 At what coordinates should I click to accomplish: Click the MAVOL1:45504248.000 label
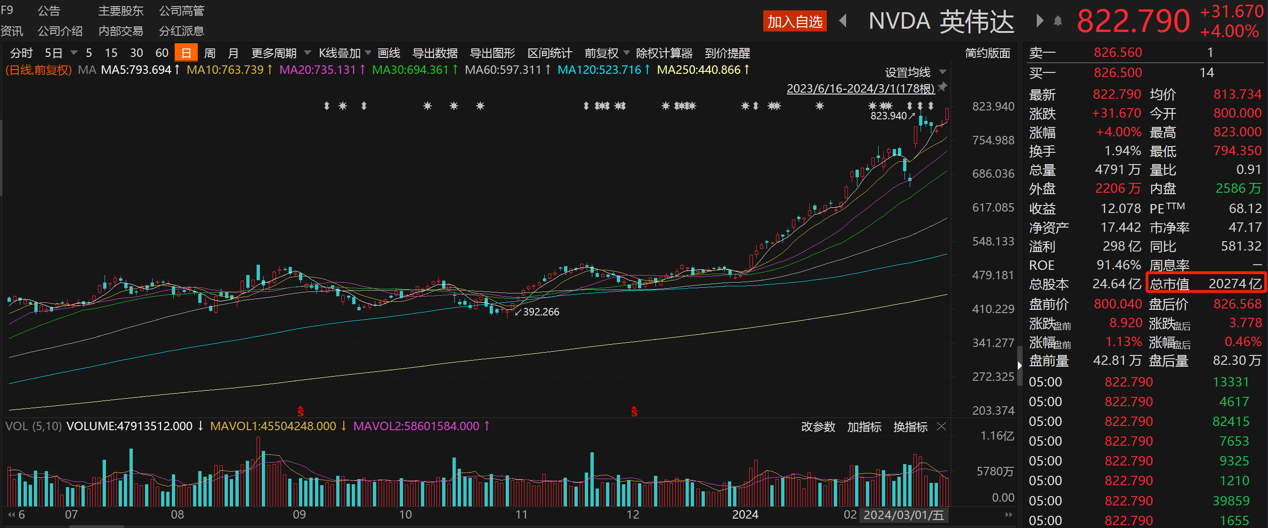(x=278, y=426)
